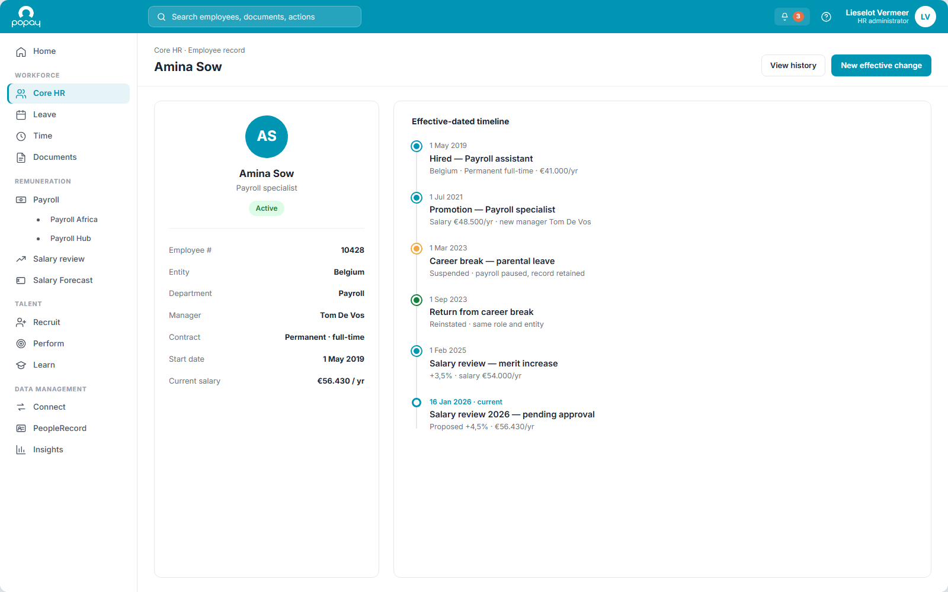948x592 pixels.
Task: Click 'Career break — parental leave' entry title
Action: pyautogui.click(x=492, y=261)
